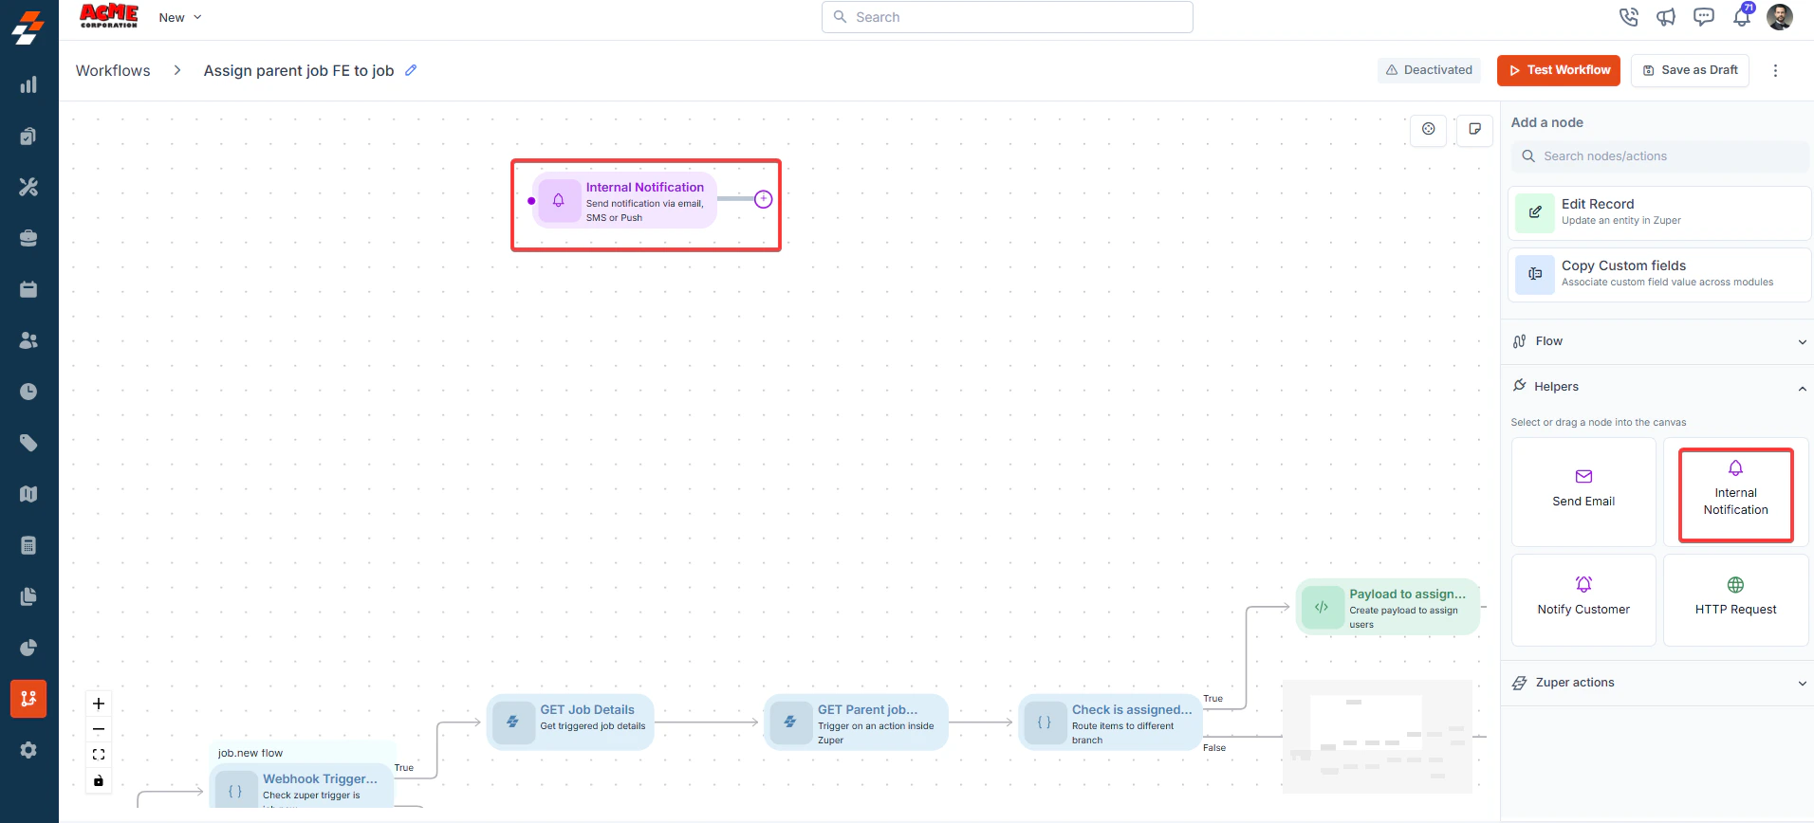Toggle the canvas lock button
Screen dimensions: 1814x823
(99, 780)
